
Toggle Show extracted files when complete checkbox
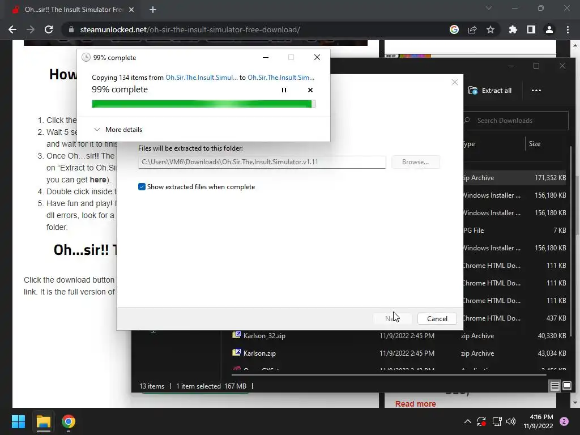point(142,187)
